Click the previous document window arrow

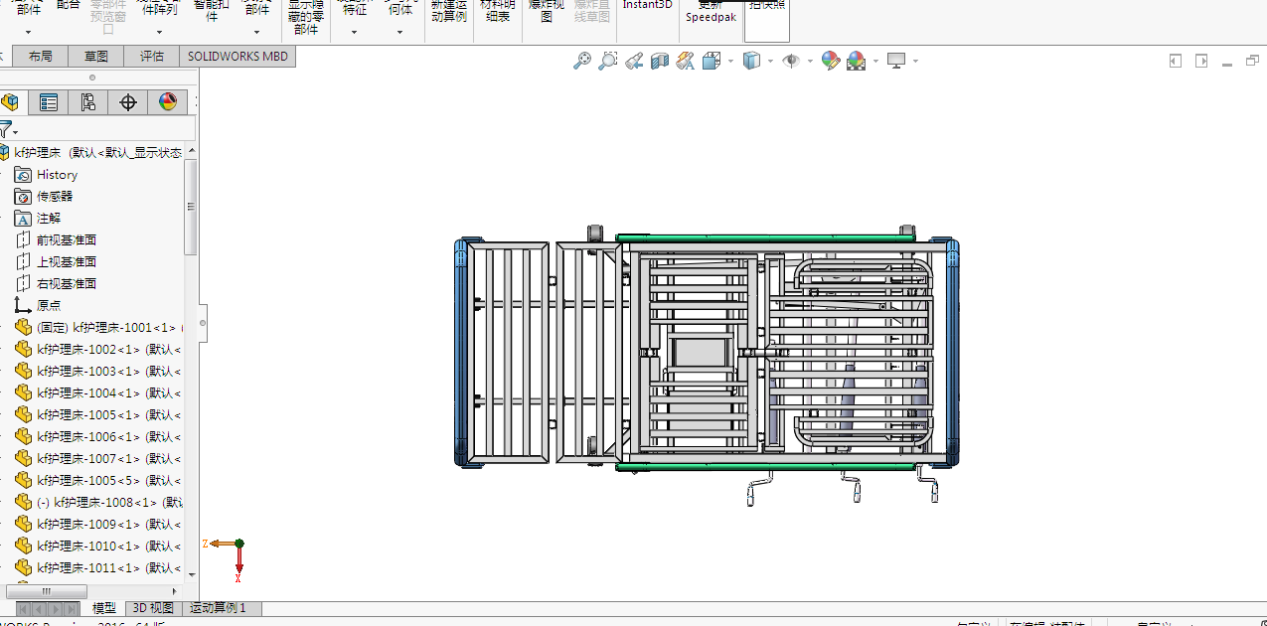(1176, 62)
